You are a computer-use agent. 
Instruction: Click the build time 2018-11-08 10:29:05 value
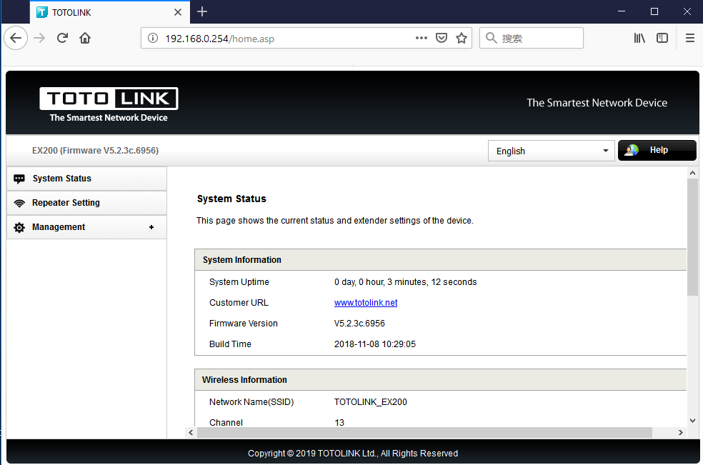tap(375, 344)
